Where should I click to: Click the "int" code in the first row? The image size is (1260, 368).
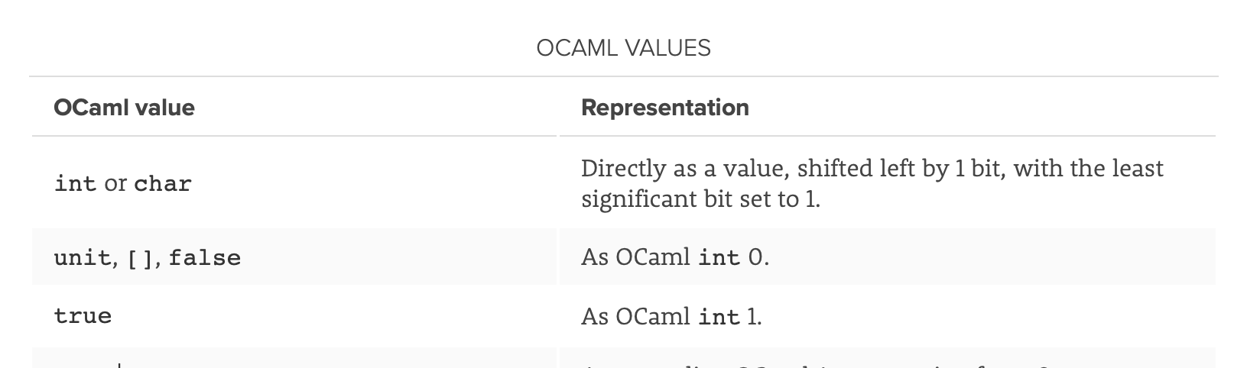[76, 184]
